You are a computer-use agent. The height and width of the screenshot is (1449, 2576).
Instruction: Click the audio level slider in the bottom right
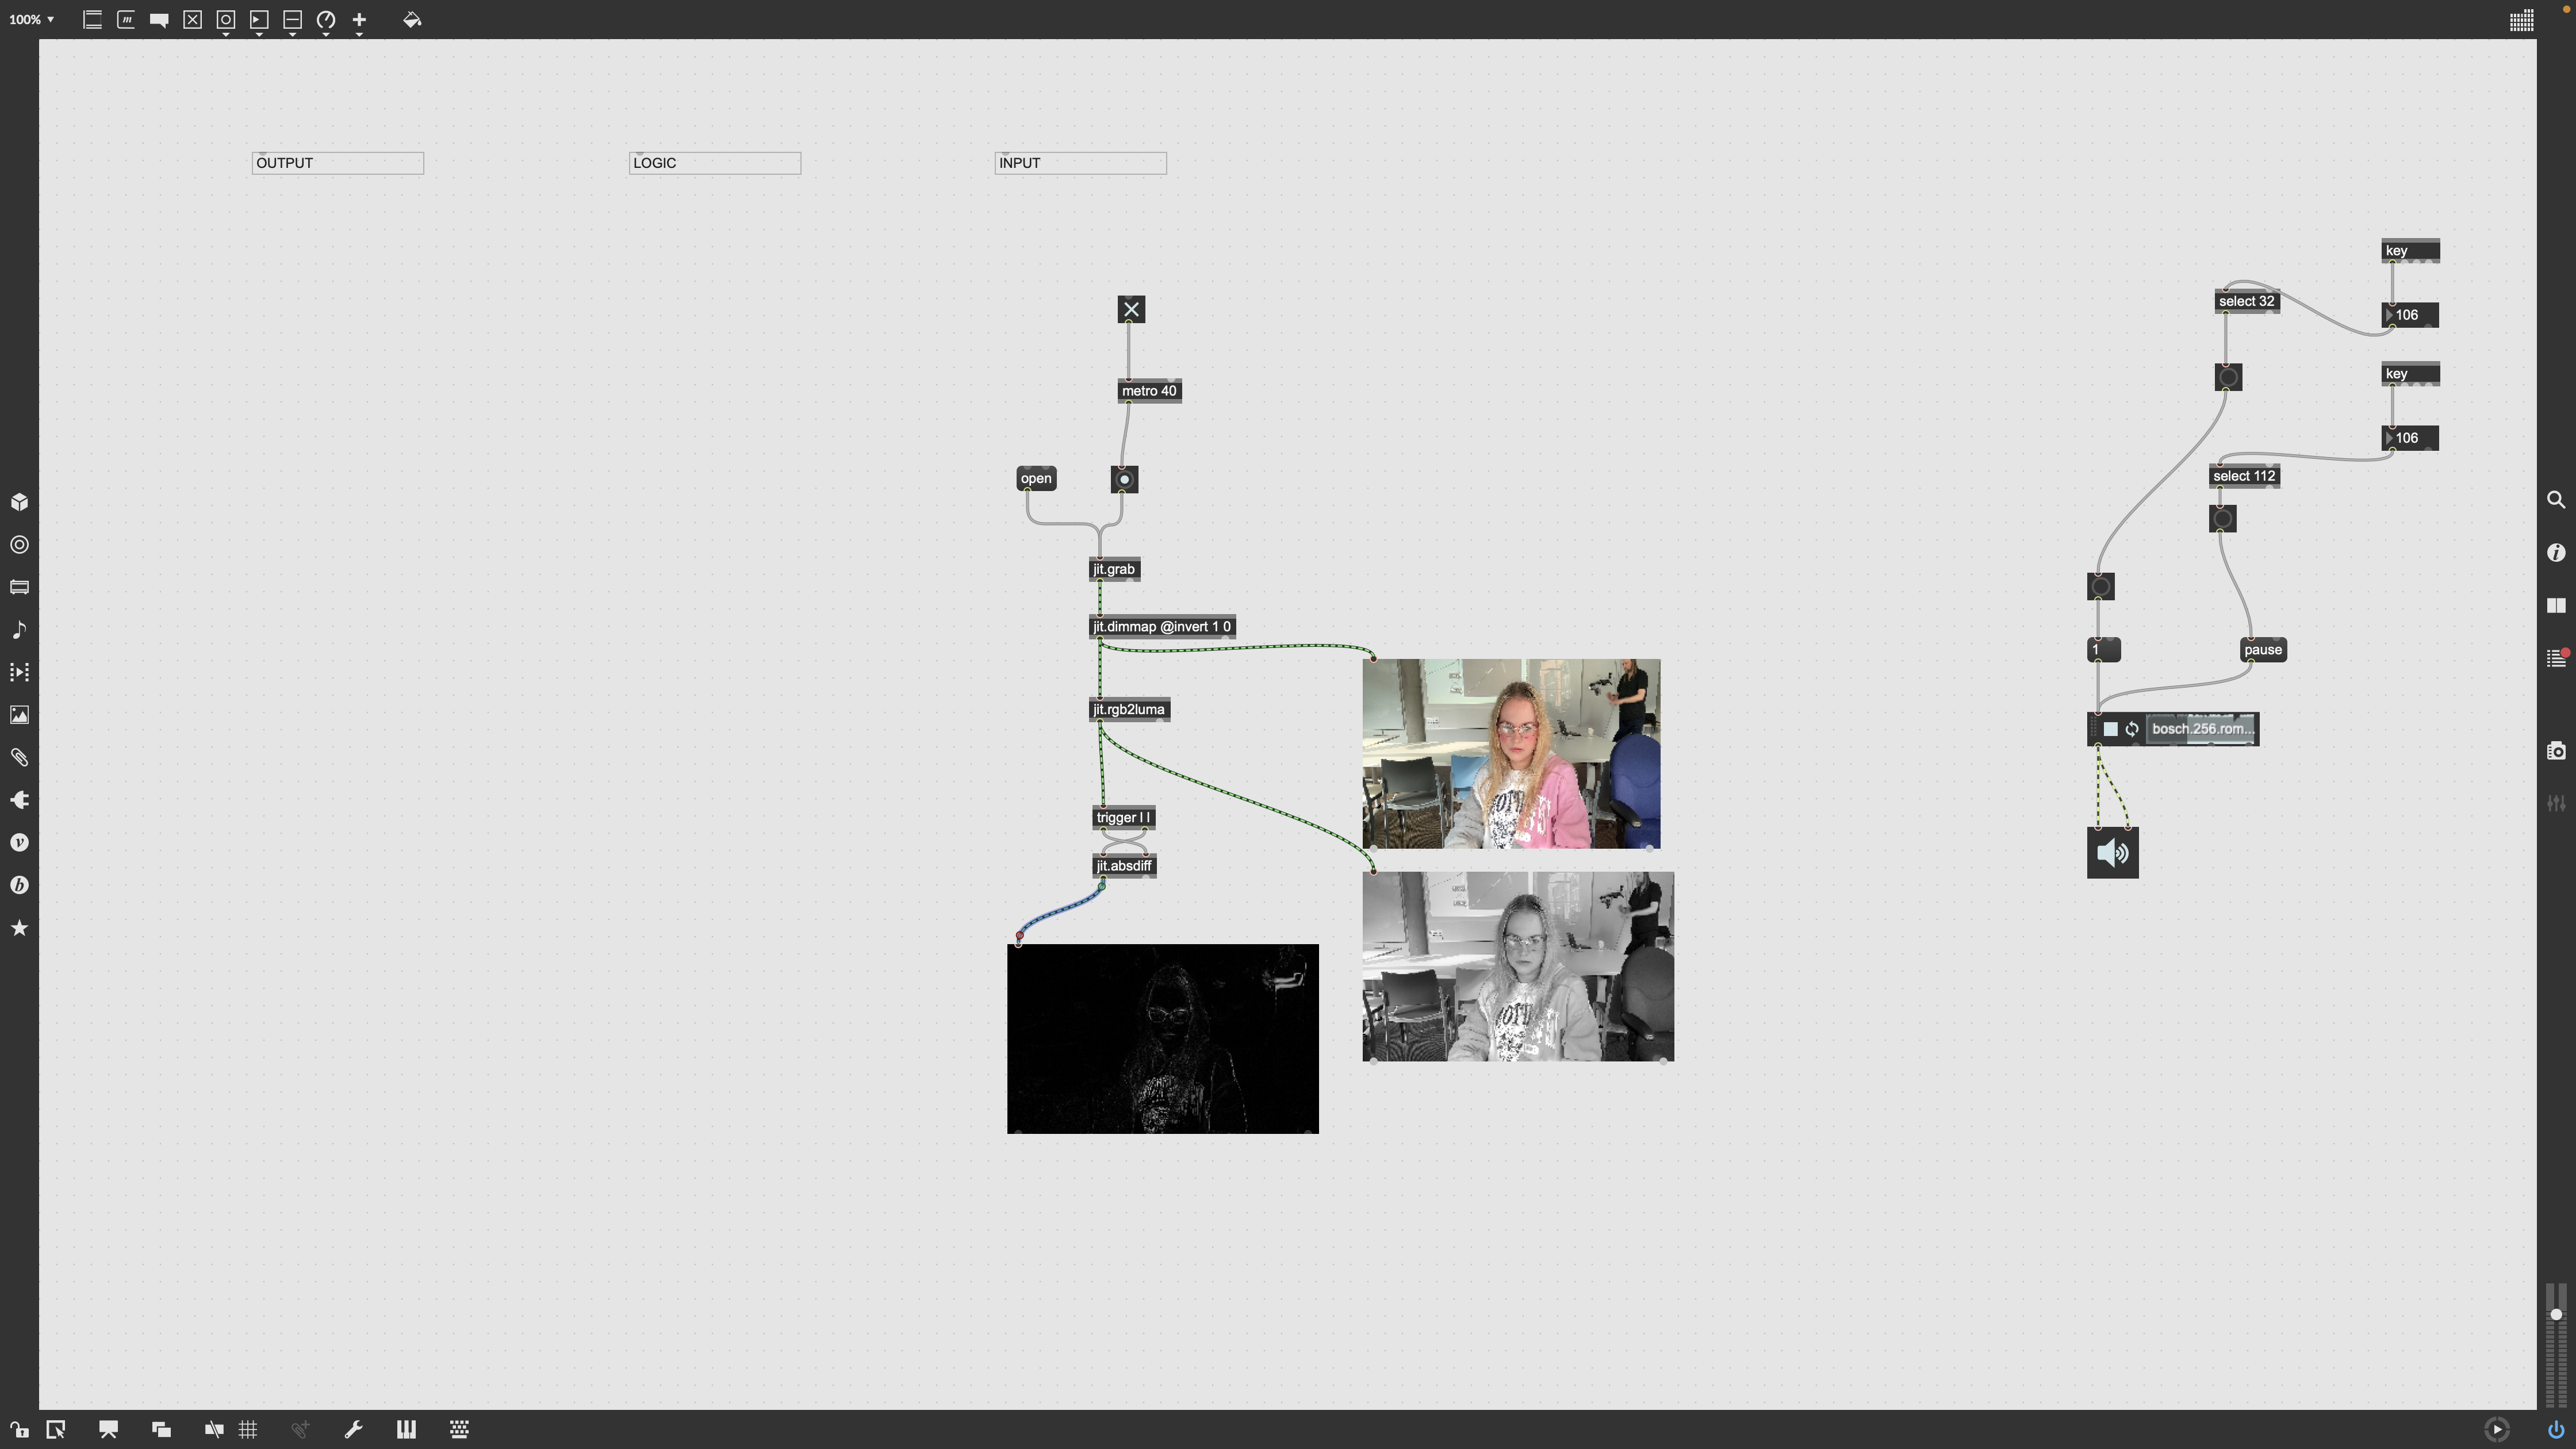[2555, 1314]
